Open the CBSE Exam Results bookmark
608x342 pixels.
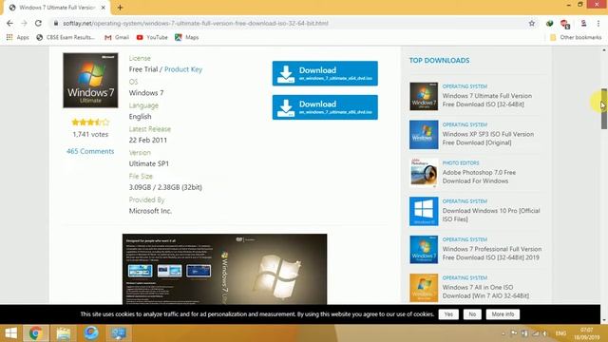(x=66, y=37)
